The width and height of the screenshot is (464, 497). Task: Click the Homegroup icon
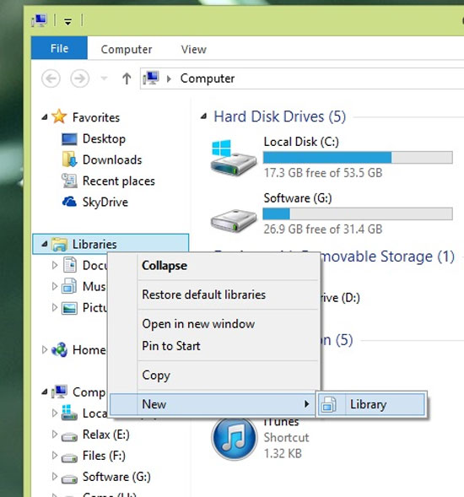[x=59, y=349]
